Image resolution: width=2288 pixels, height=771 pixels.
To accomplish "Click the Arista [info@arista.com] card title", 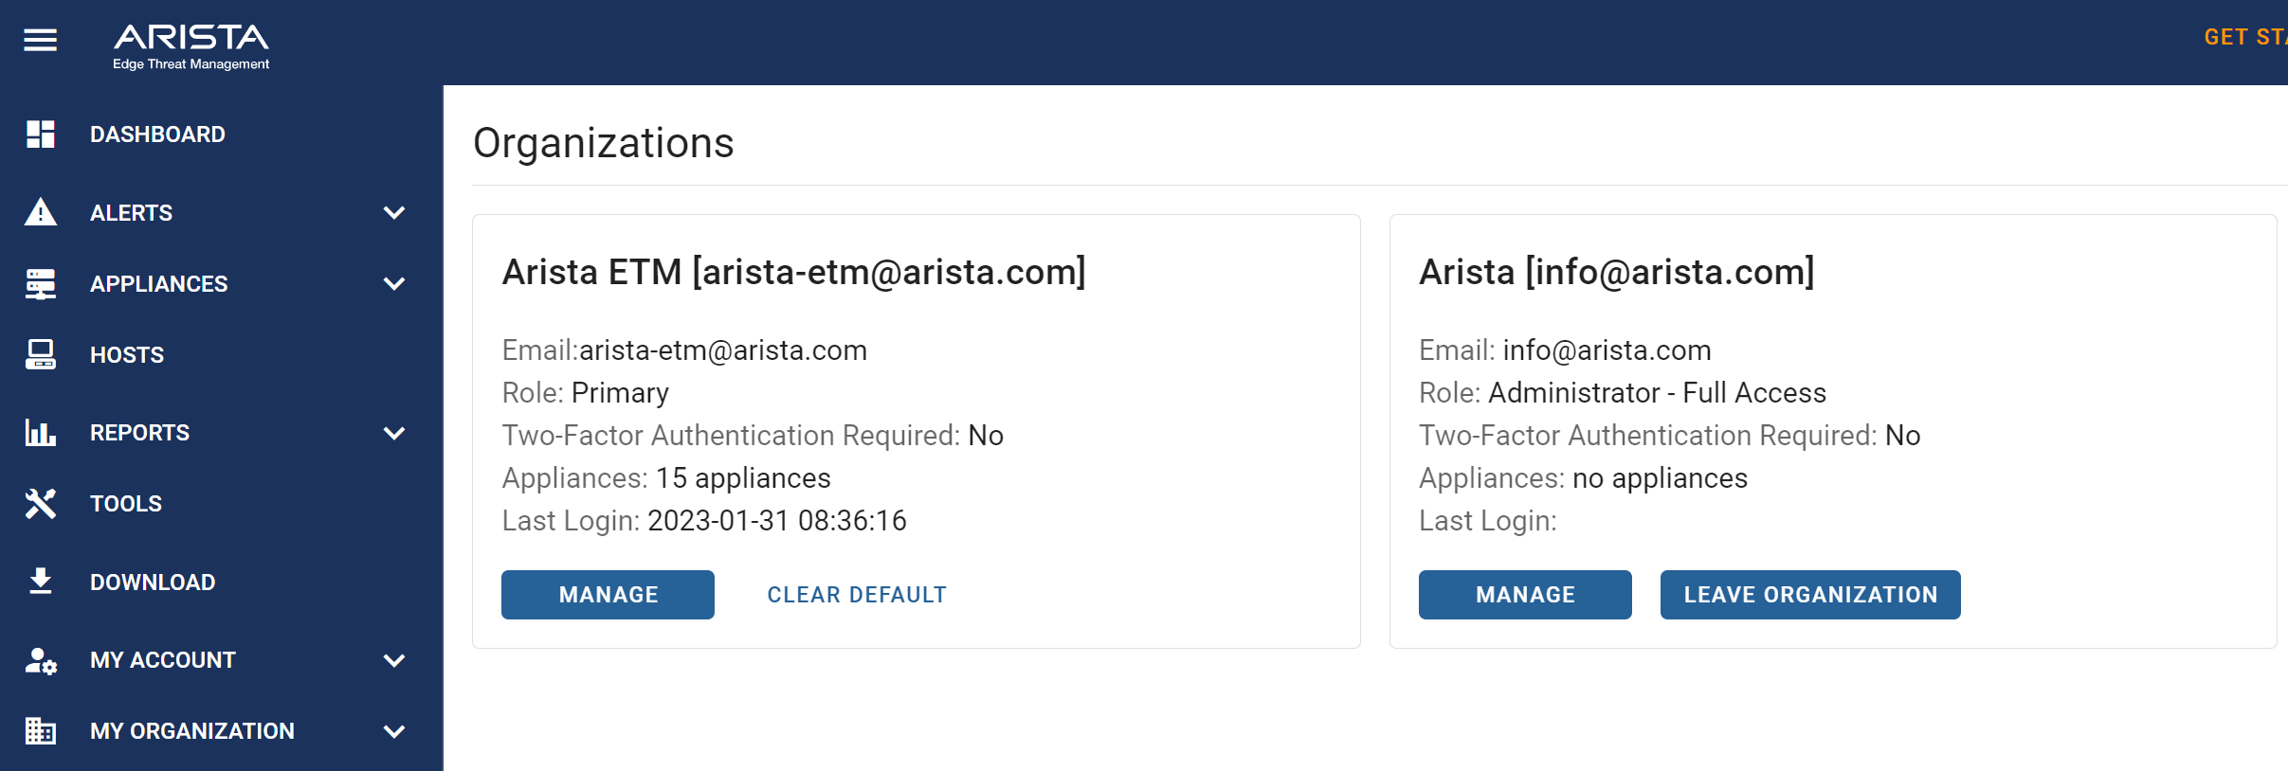I will coord(1617,273).
